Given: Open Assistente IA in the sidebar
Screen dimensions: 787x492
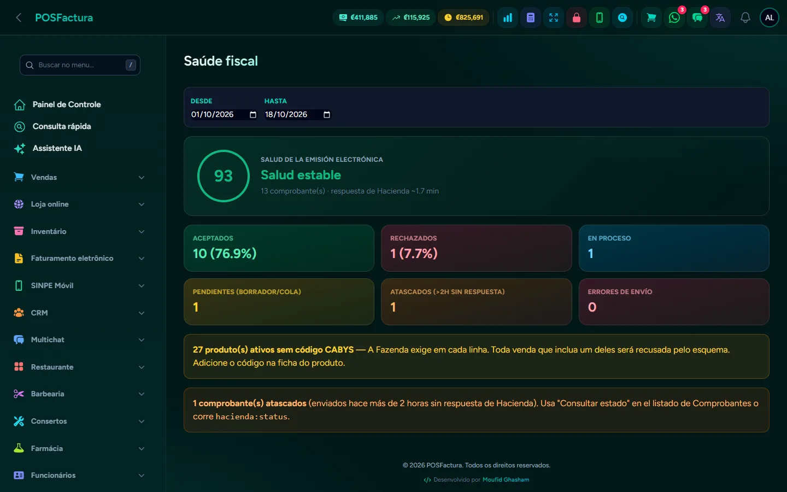Looking at the screenshot, I should 57,148.
